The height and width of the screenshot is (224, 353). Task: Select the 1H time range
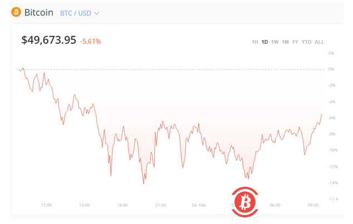click(x=254, y=42)
